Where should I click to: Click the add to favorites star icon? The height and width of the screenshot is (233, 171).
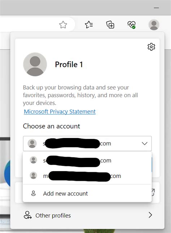(x=63, y=24)
